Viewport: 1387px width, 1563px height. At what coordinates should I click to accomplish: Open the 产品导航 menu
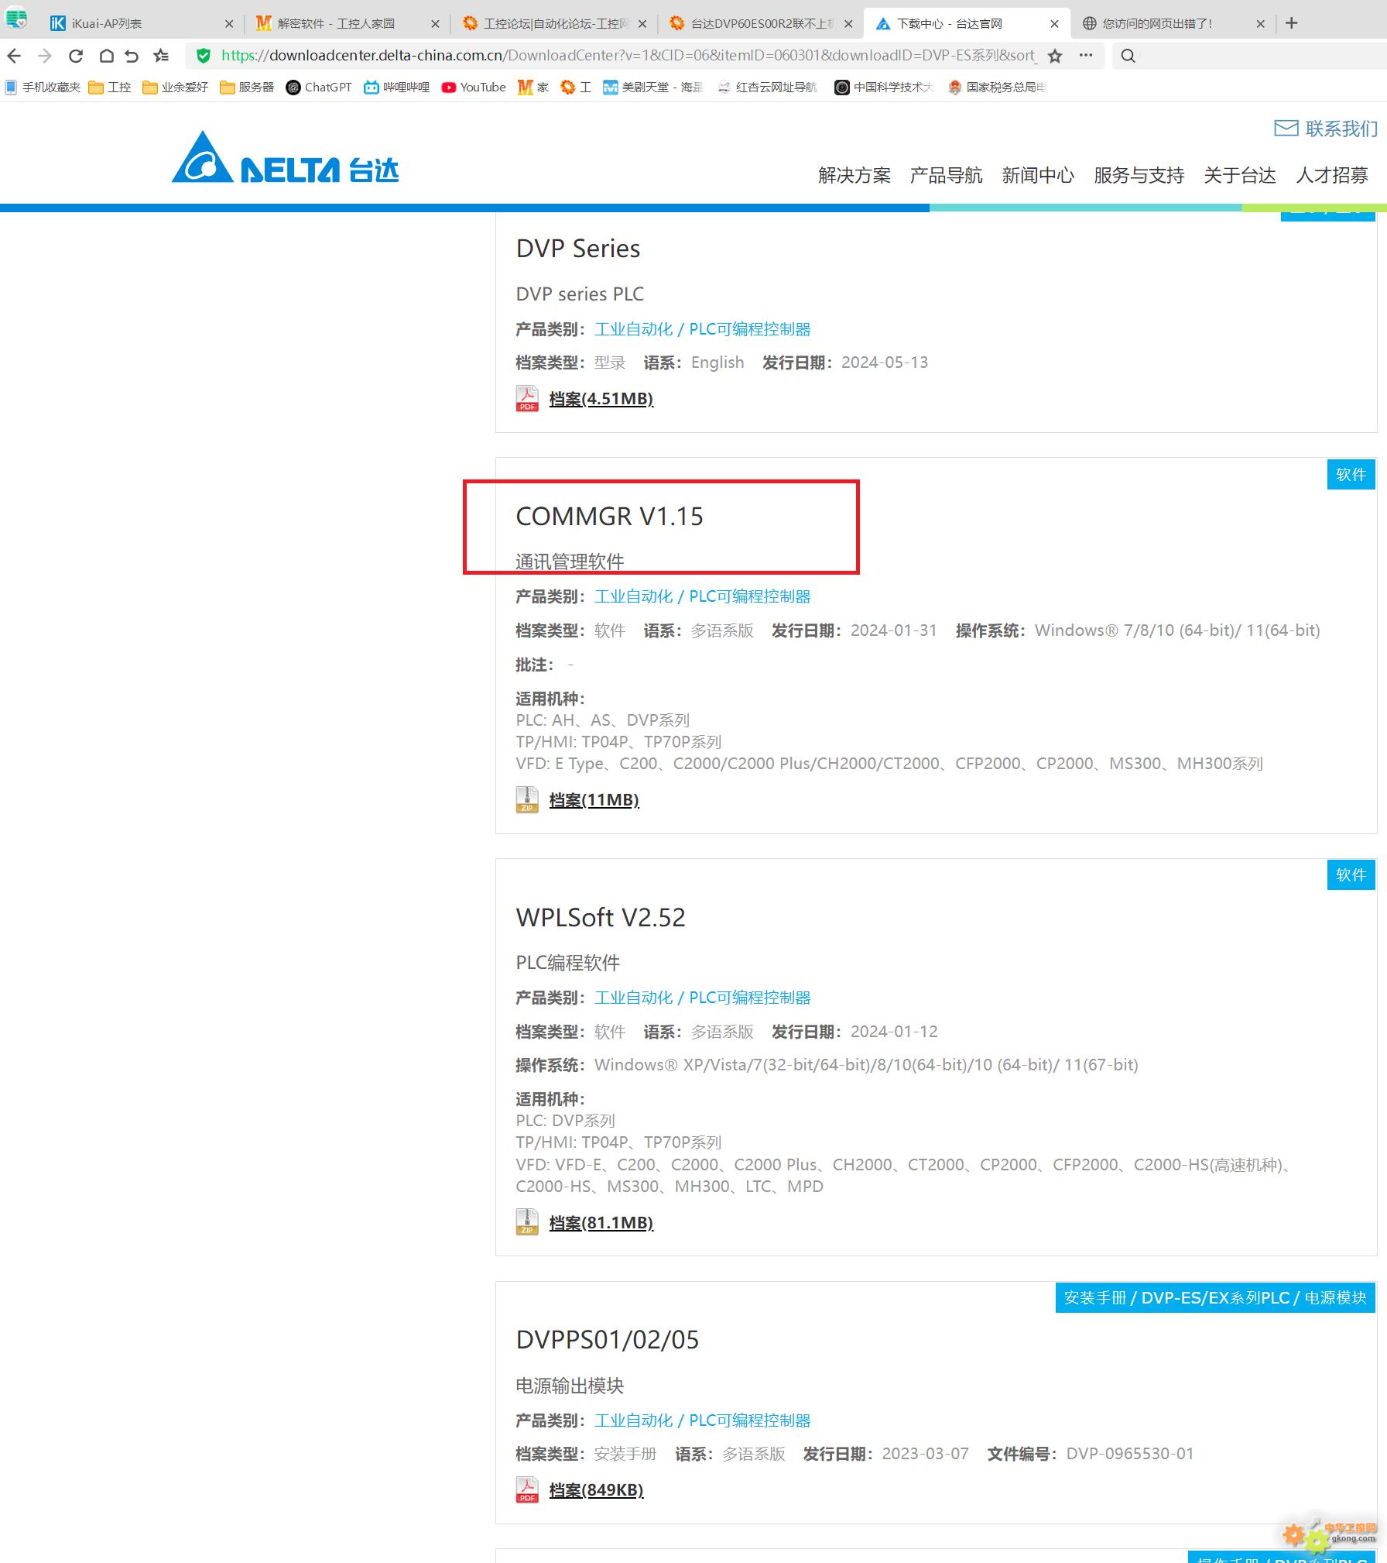click(x=946, y=175)
